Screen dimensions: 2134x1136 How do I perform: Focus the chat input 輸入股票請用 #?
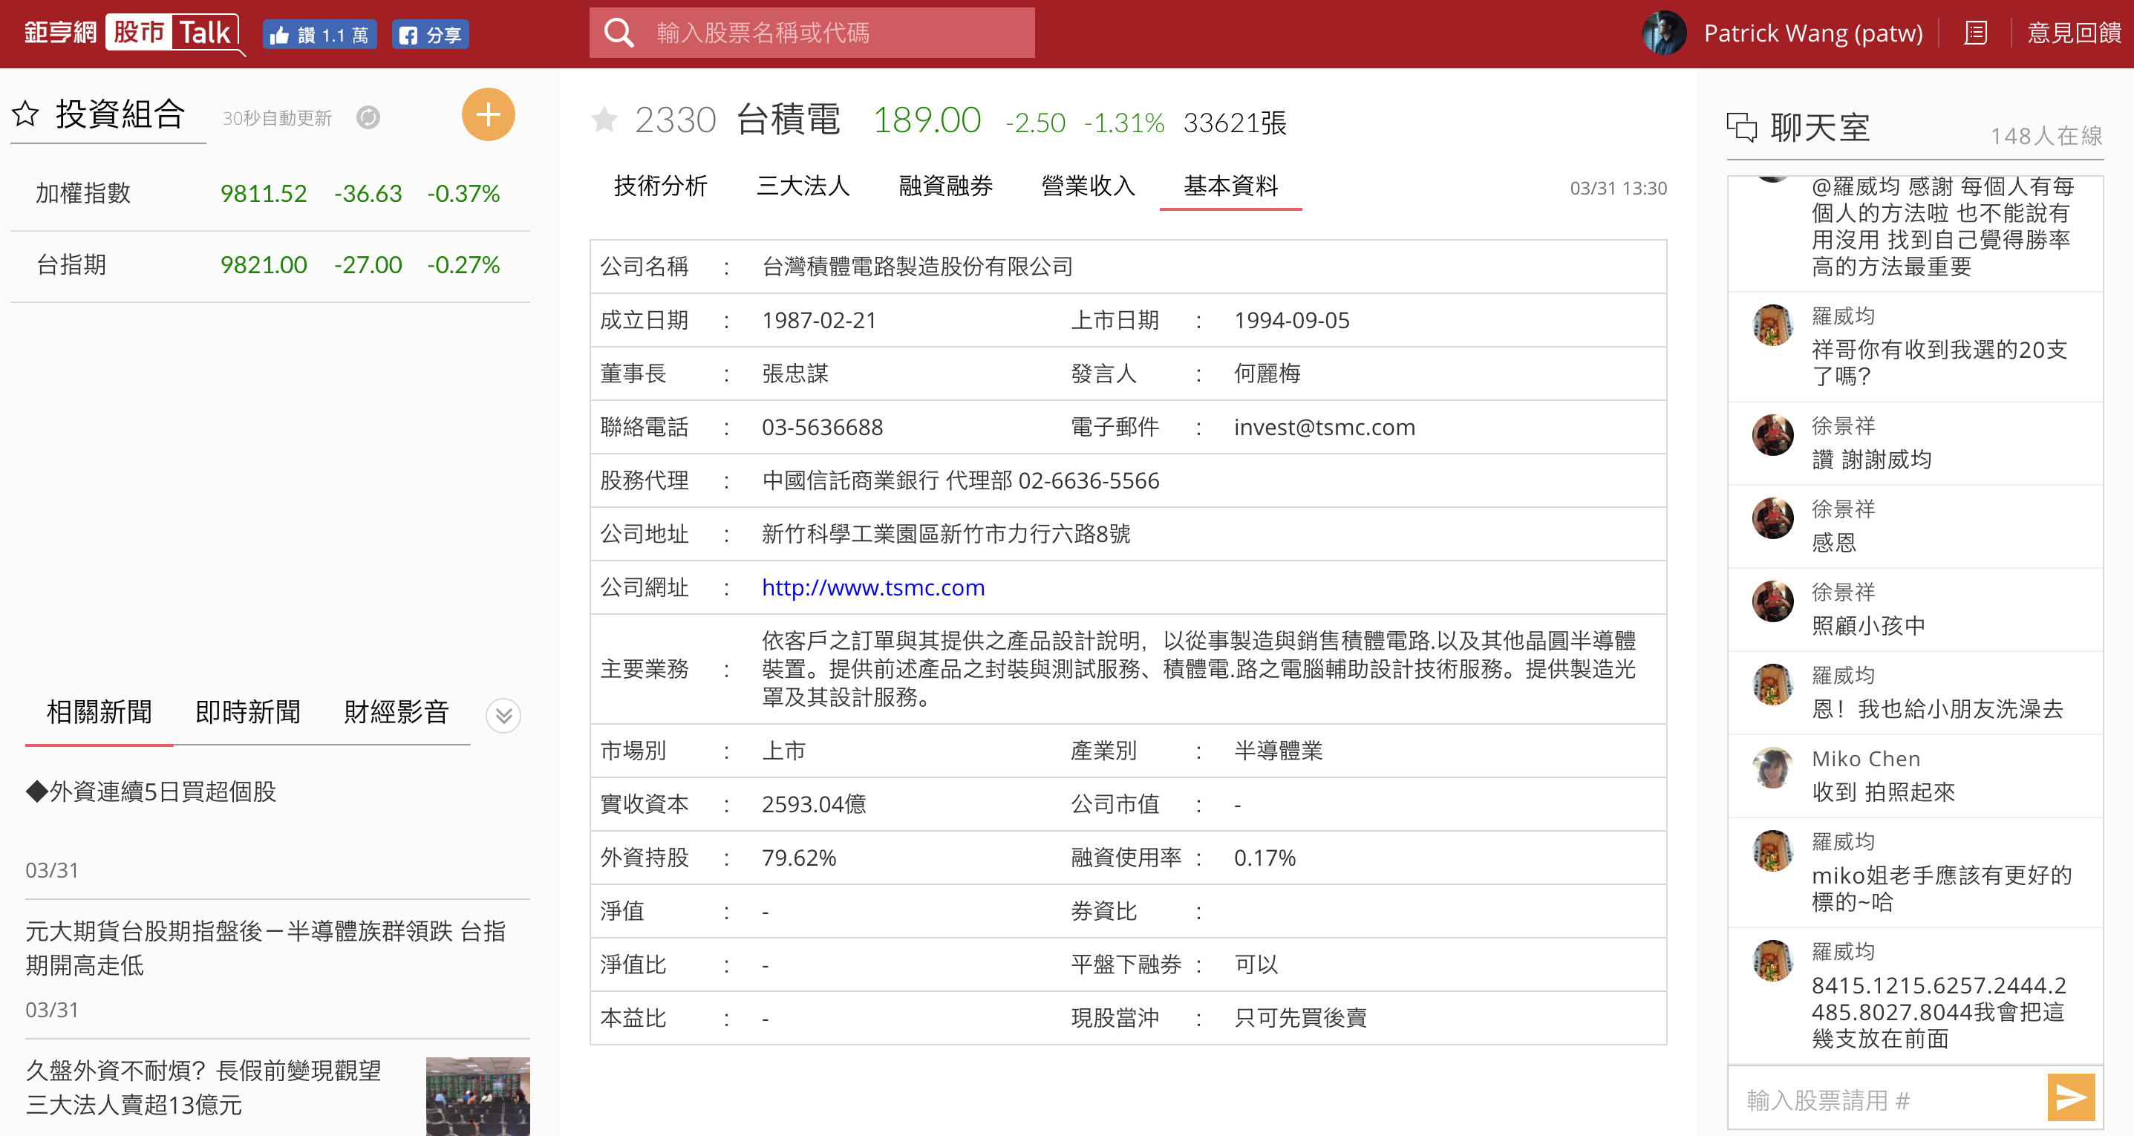click(x=1886, y=1100)
